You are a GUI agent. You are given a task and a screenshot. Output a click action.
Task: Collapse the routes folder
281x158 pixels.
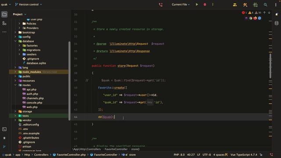(15, 85)
